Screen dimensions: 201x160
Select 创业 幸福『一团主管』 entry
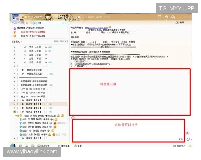click(x=33, y=36)
